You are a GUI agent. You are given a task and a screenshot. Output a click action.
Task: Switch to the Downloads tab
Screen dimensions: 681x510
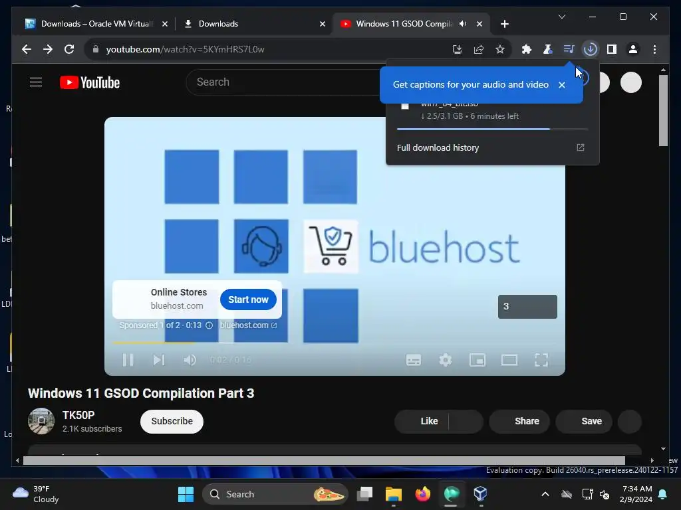coord(255,24)
